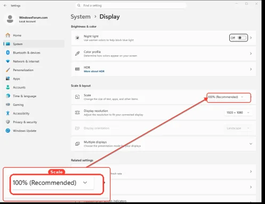Click the Network wifi icon
This screenshot has height=204, width=265.
click(x=8, y=61)
